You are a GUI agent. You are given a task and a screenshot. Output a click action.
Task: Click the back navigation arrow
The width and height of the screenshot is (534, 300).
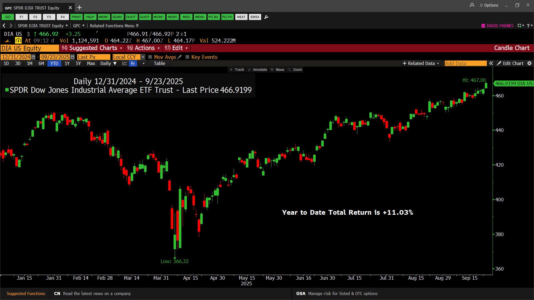4,26
